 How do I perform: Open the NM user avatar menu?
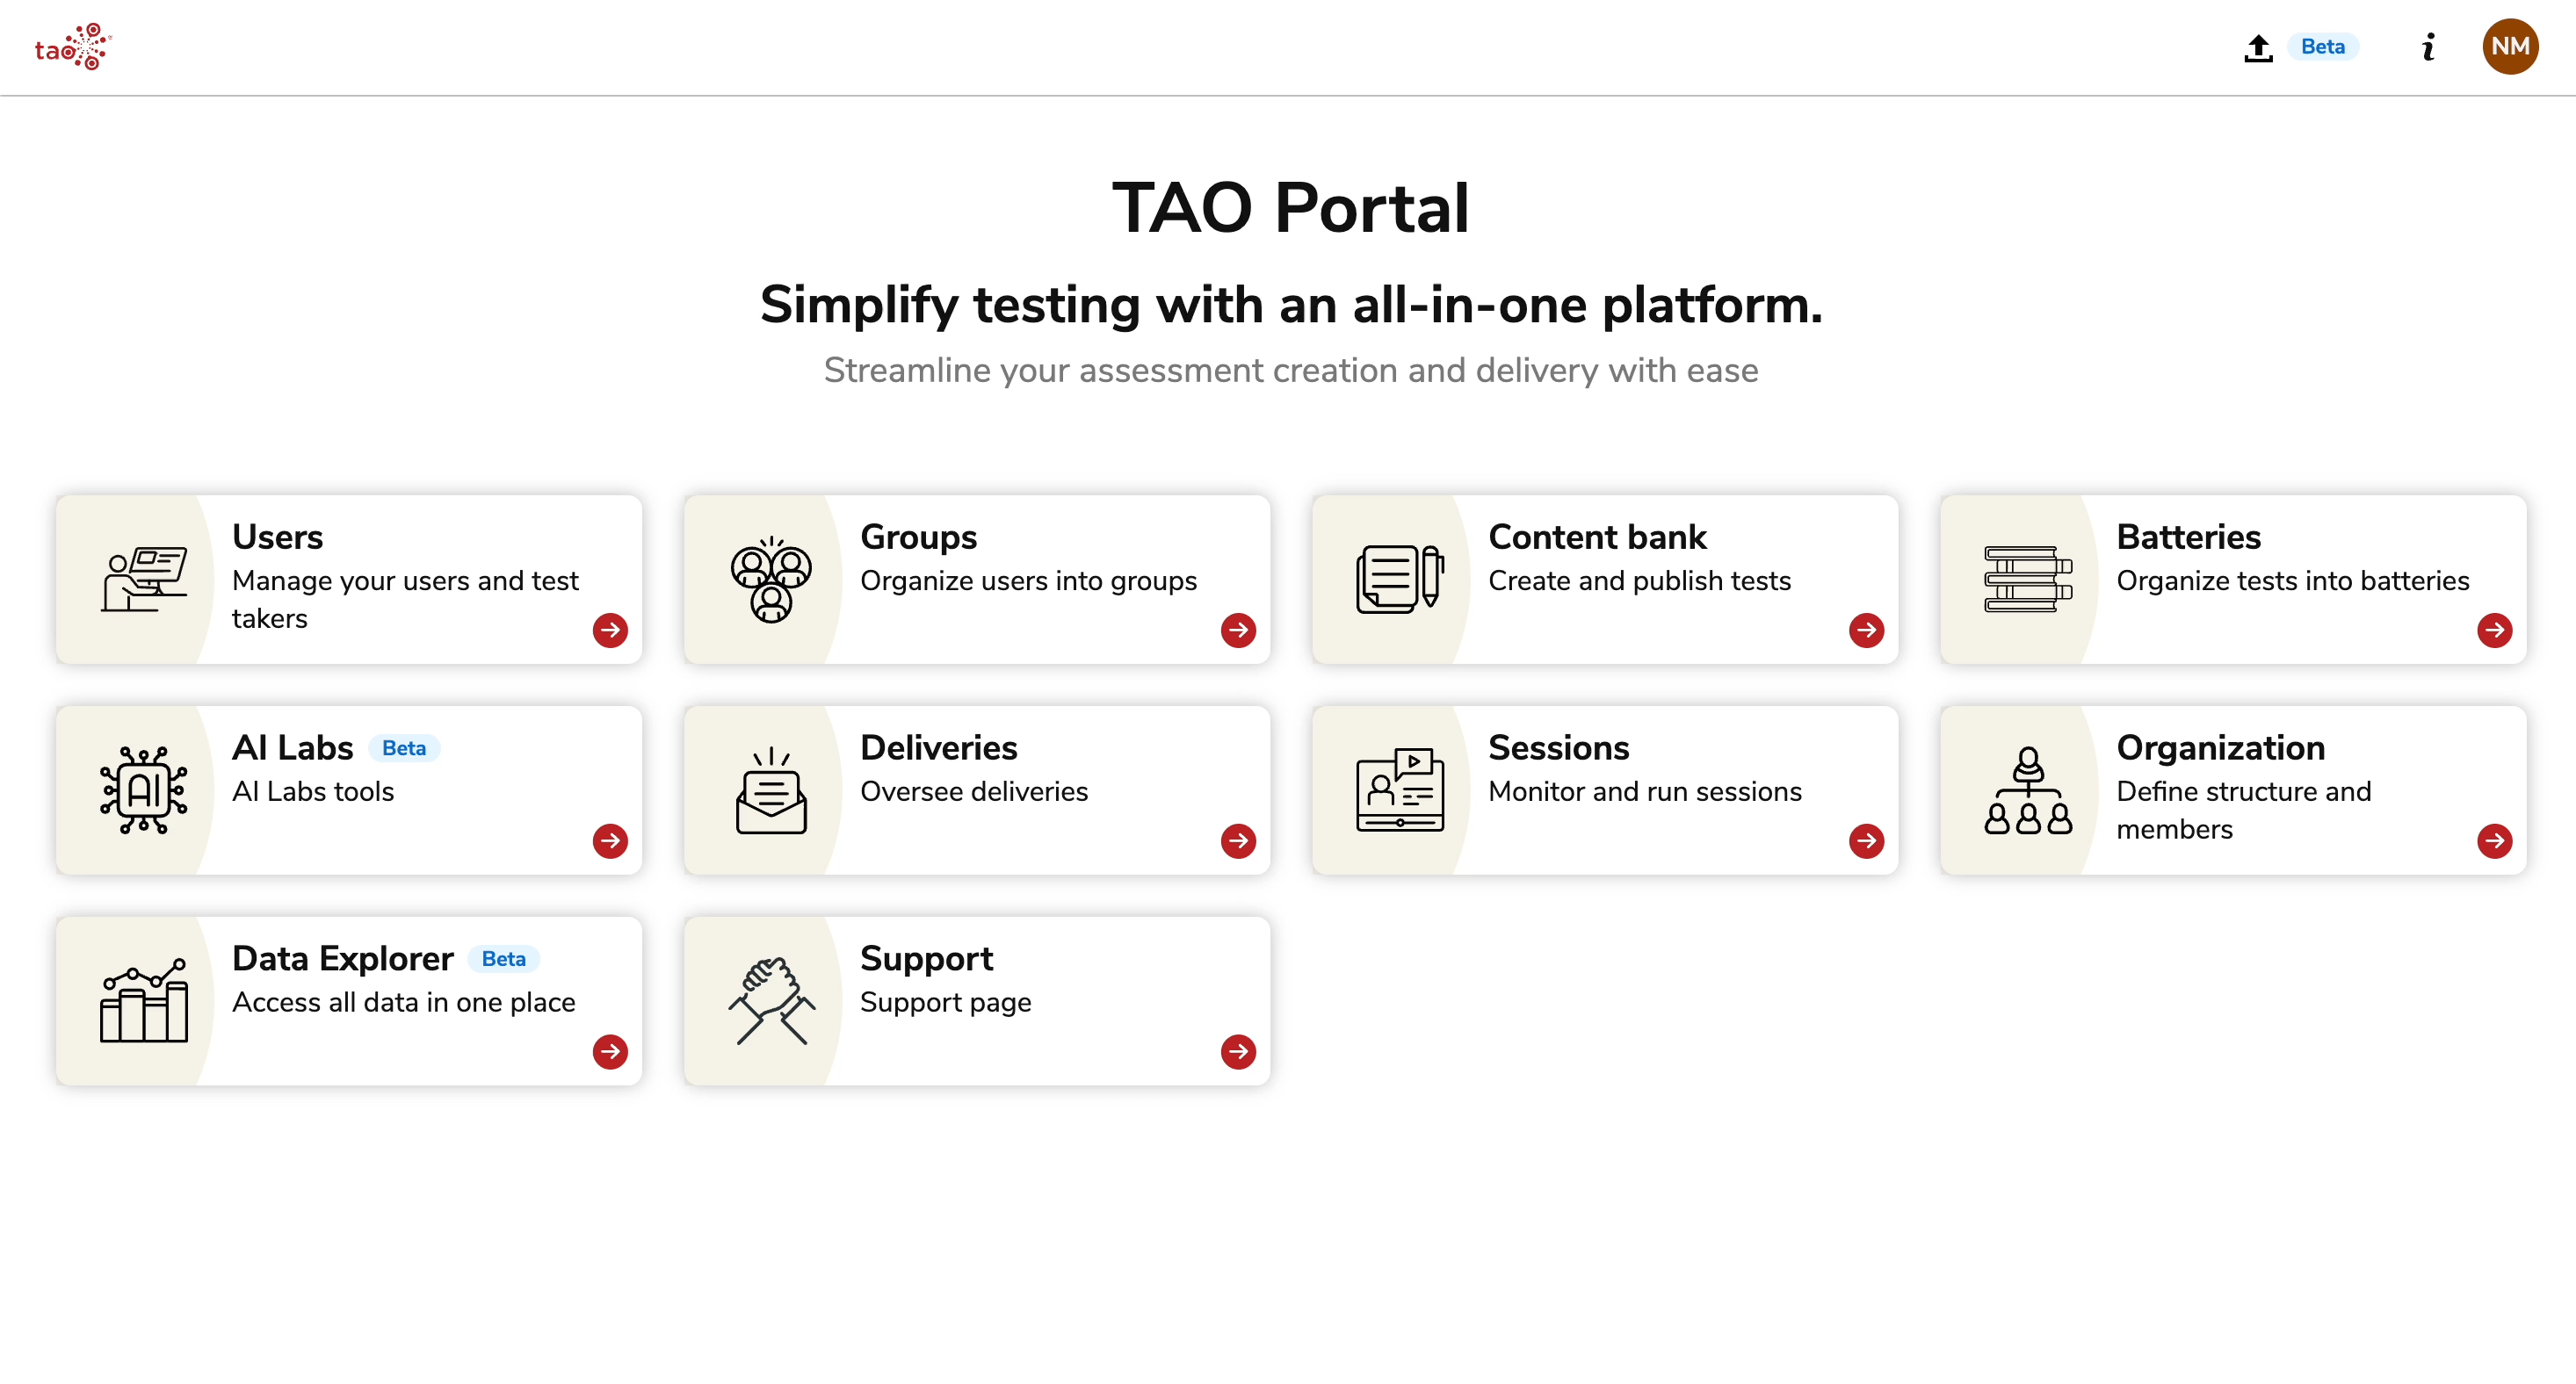click(x=2510, y=46)
